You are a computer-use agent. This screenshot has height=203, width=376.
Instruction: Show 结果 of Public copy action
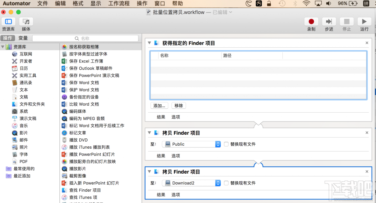point(161,156)
